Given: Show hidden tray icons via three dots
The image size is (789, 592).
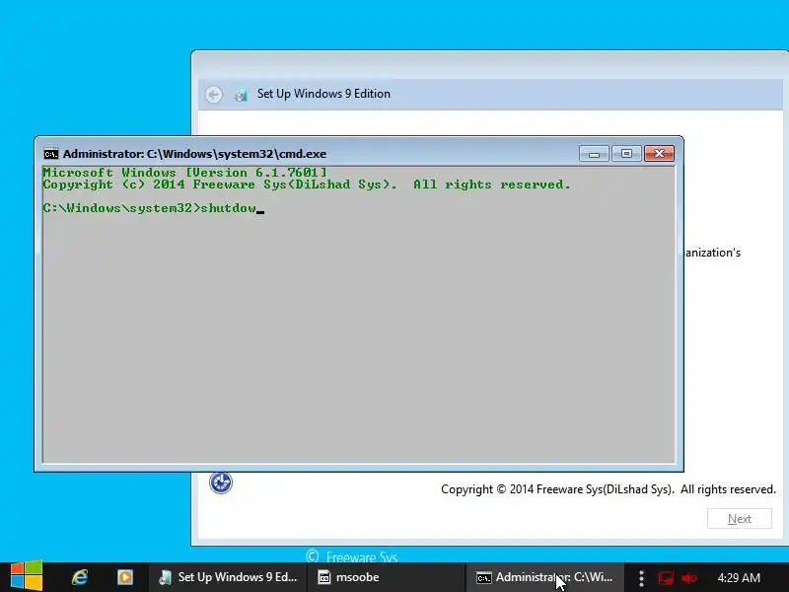Looking at the screenshot, I should 641,578.
